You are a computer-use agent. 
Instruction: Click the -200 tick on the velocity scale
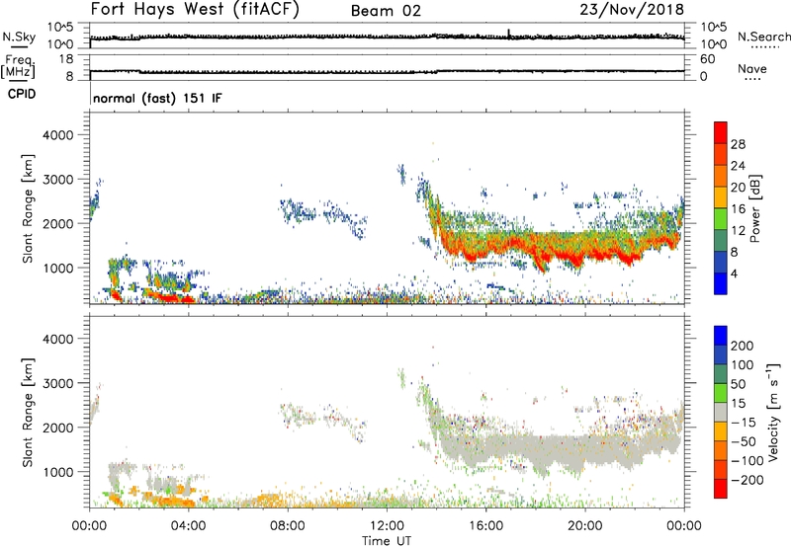pyautogui.click(x=747, y=480)
